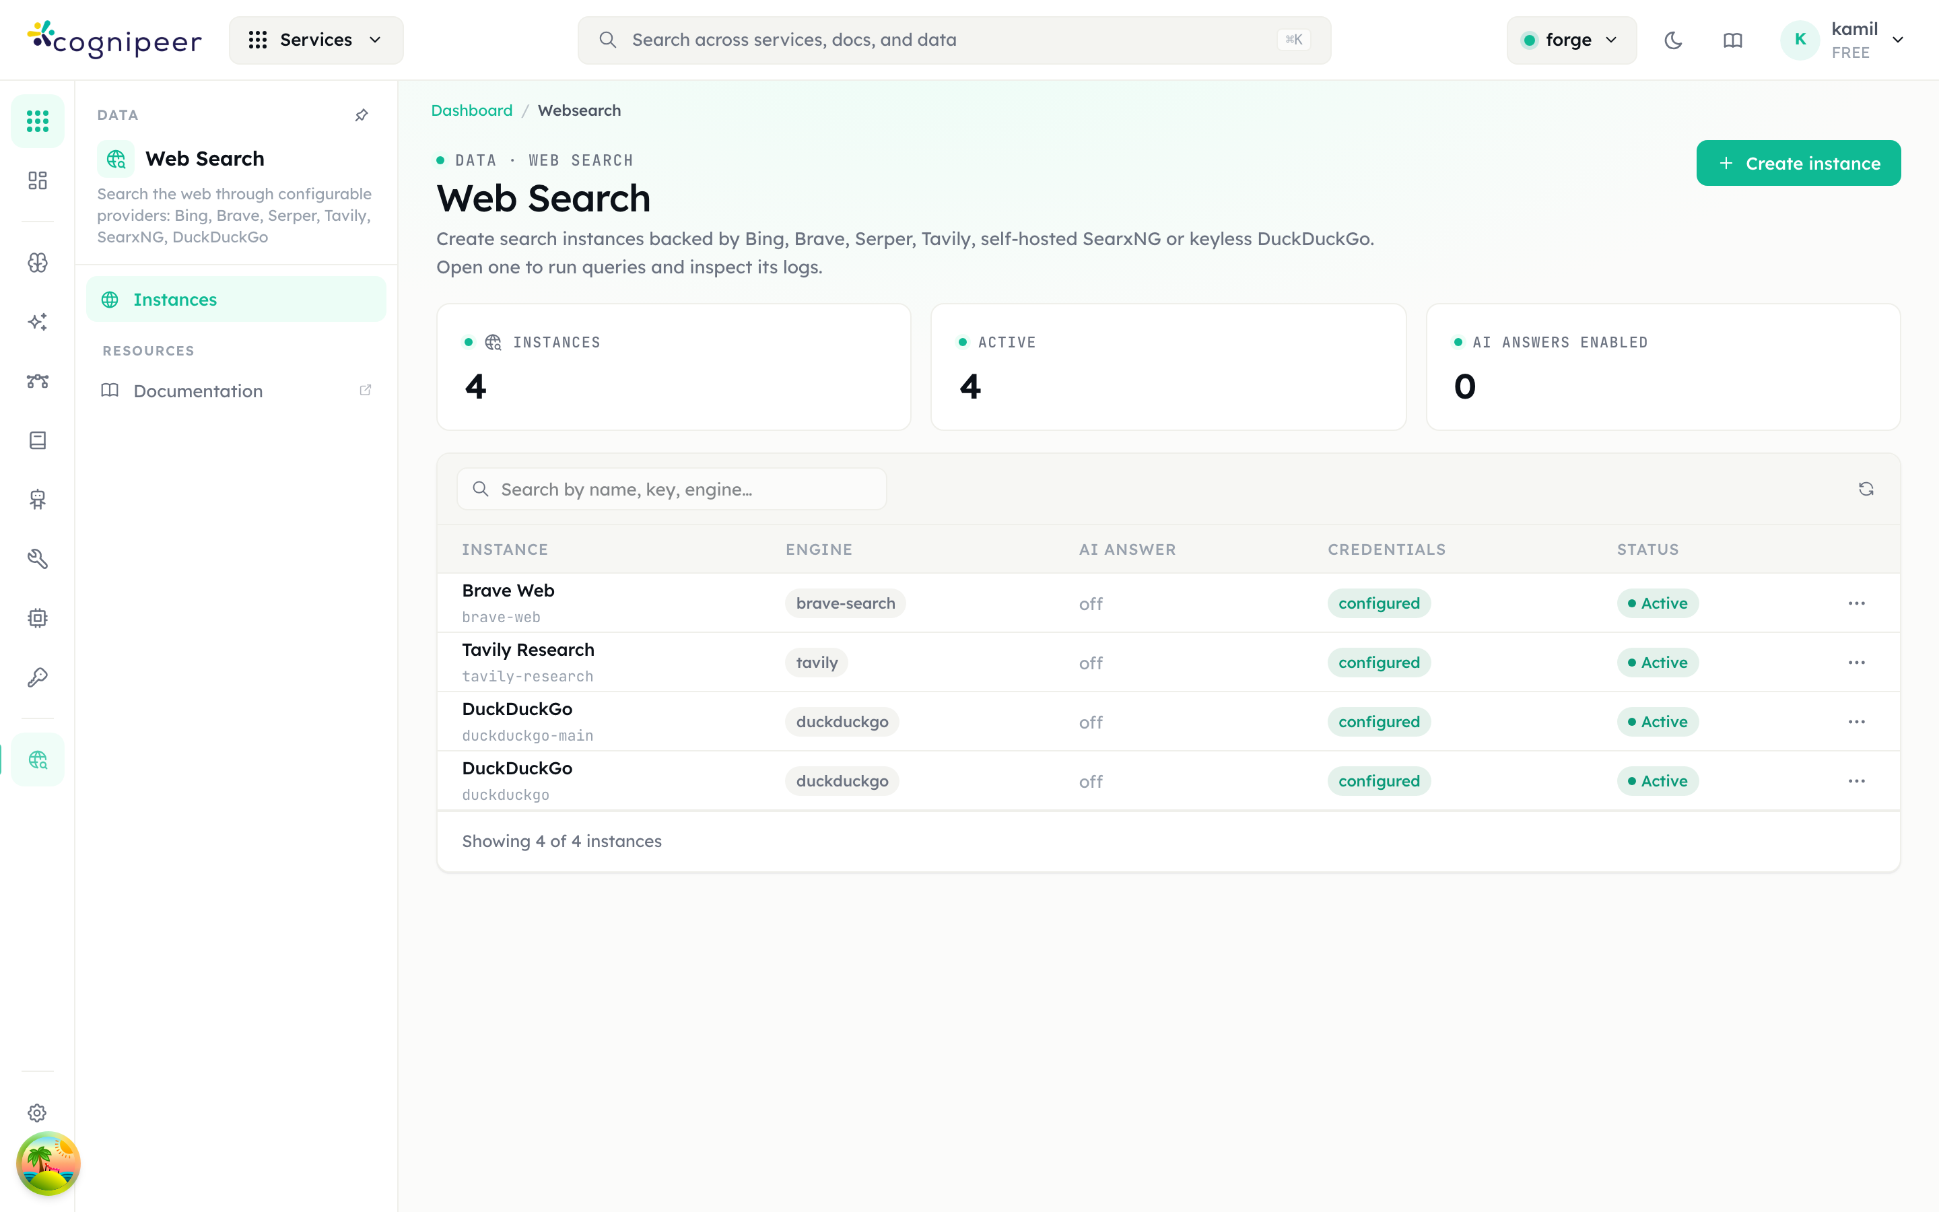Click the Websearch breadcrumb label

click(578, 110)
